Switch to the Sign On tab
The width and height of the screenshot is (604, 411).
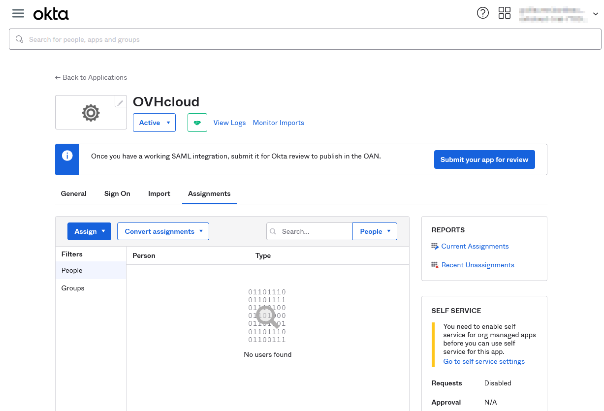[117, 193]
